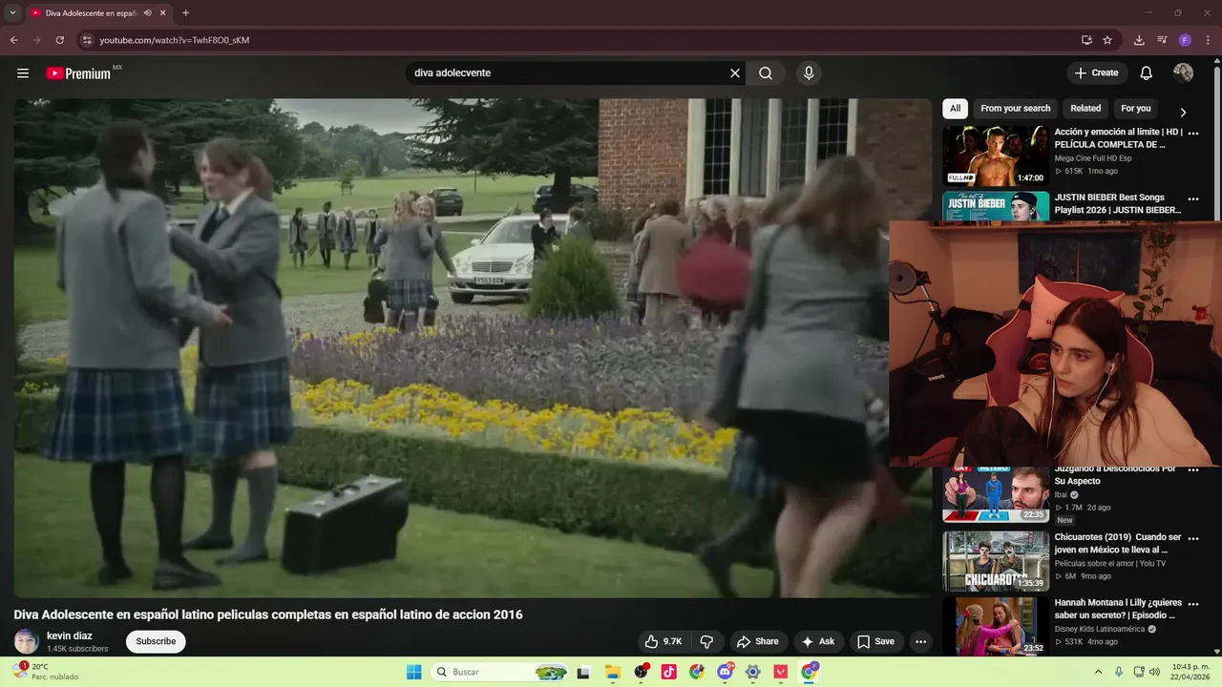This screenshot has height=687, width=1222.
Task: Open Chicuarotes movie thumbnail
Action: tap(996, 561)
